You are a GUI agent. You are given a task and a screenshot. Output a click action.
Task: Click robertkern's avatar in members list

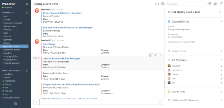click(169, 70)
